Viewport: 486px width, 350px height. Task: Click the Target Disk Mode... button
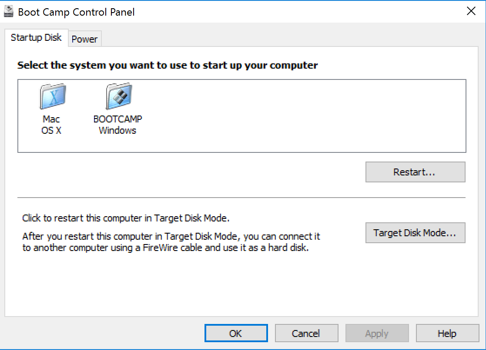coord(415,233)
